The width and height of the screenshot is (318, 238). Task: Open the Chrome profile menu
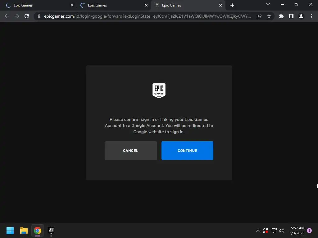(x=301, y=16)
